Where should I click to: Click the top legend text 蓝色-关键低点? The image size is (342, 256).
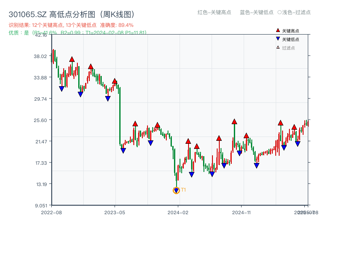pos(256,12)
